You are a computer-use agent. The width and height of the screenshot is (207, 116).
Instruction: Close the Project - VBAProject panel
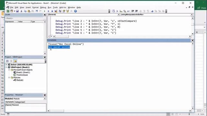tap(45, 57)
